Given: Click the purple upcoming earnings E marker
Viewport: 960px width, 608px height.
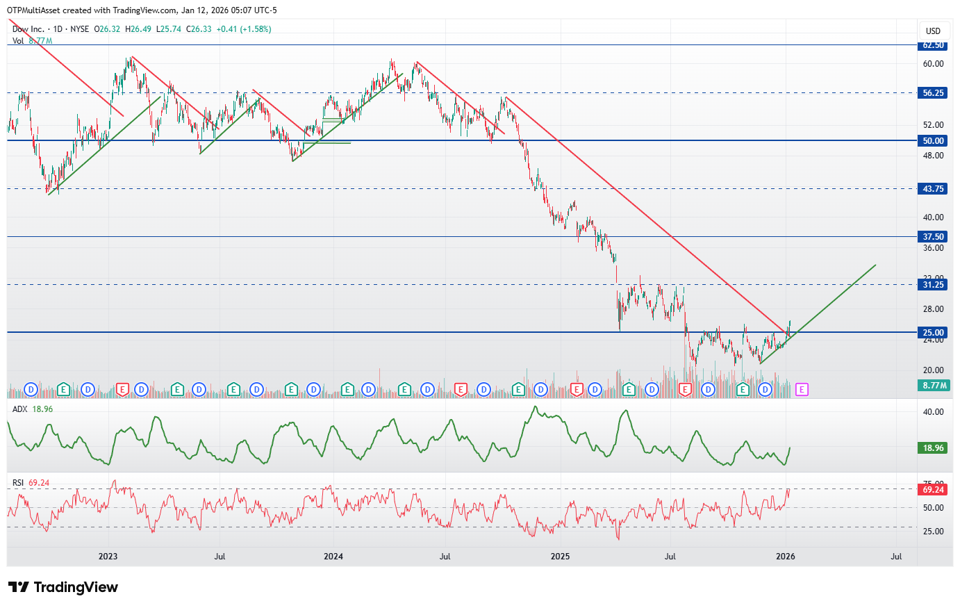Looking at the screenshot, I should coord(802,390).
